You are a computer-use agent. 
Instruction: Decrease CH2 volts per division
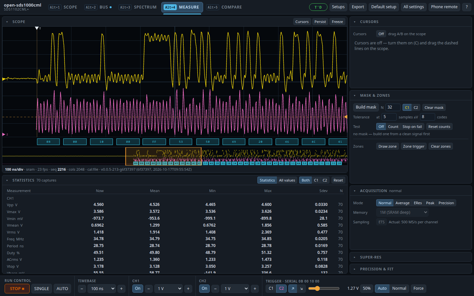tap(215, 289)
